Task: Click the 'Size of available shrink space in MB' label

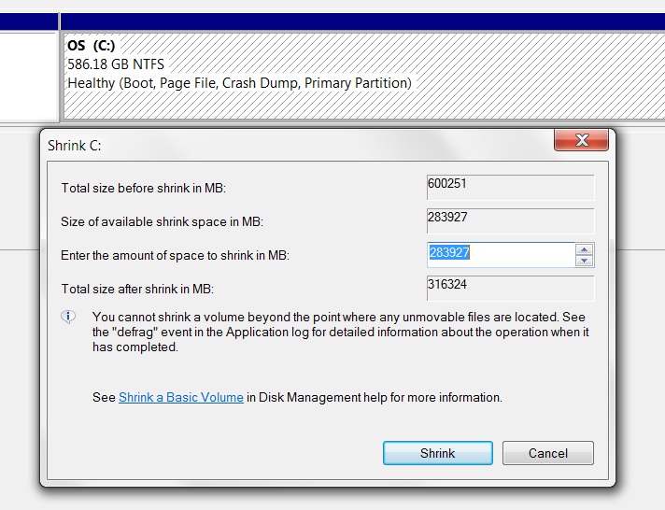Action: click(162, 222)
